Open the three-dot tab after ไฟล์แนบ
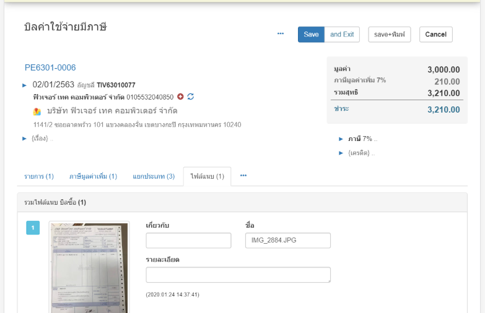 click(x=243, y=176)
